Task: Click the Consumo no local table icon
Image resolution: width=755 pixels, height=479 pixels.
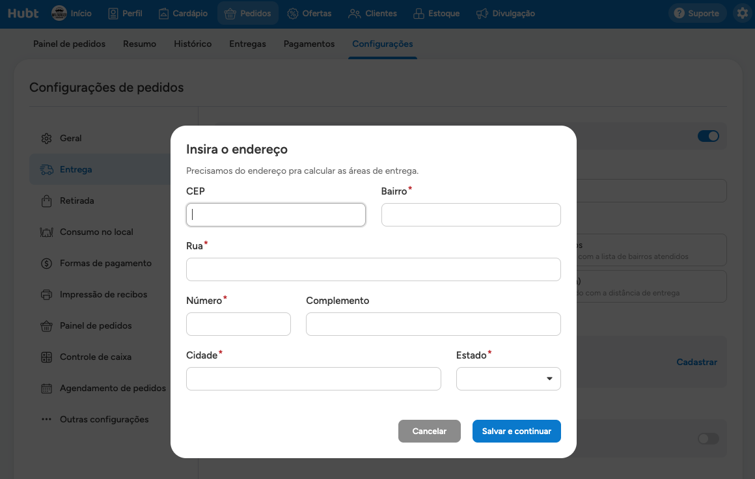Action: click(46, 232)
